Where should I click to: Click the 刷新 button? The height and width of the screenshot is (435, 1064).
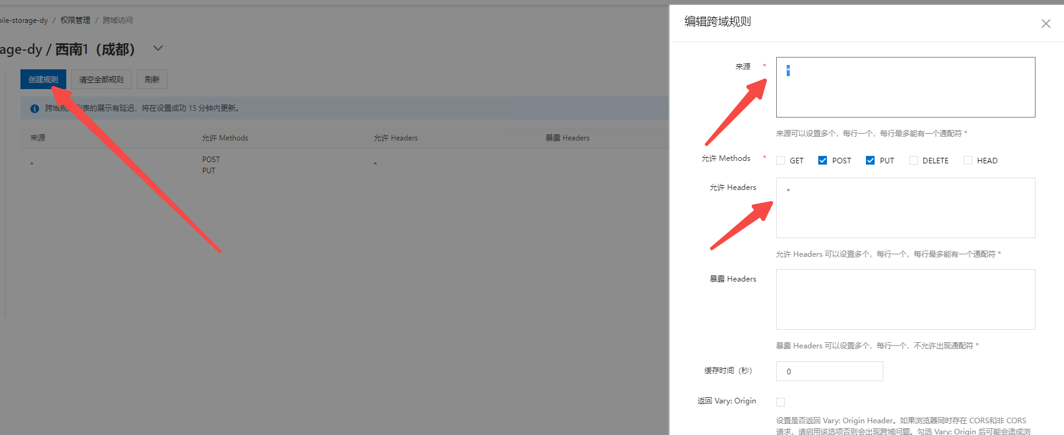coord(152,79)
